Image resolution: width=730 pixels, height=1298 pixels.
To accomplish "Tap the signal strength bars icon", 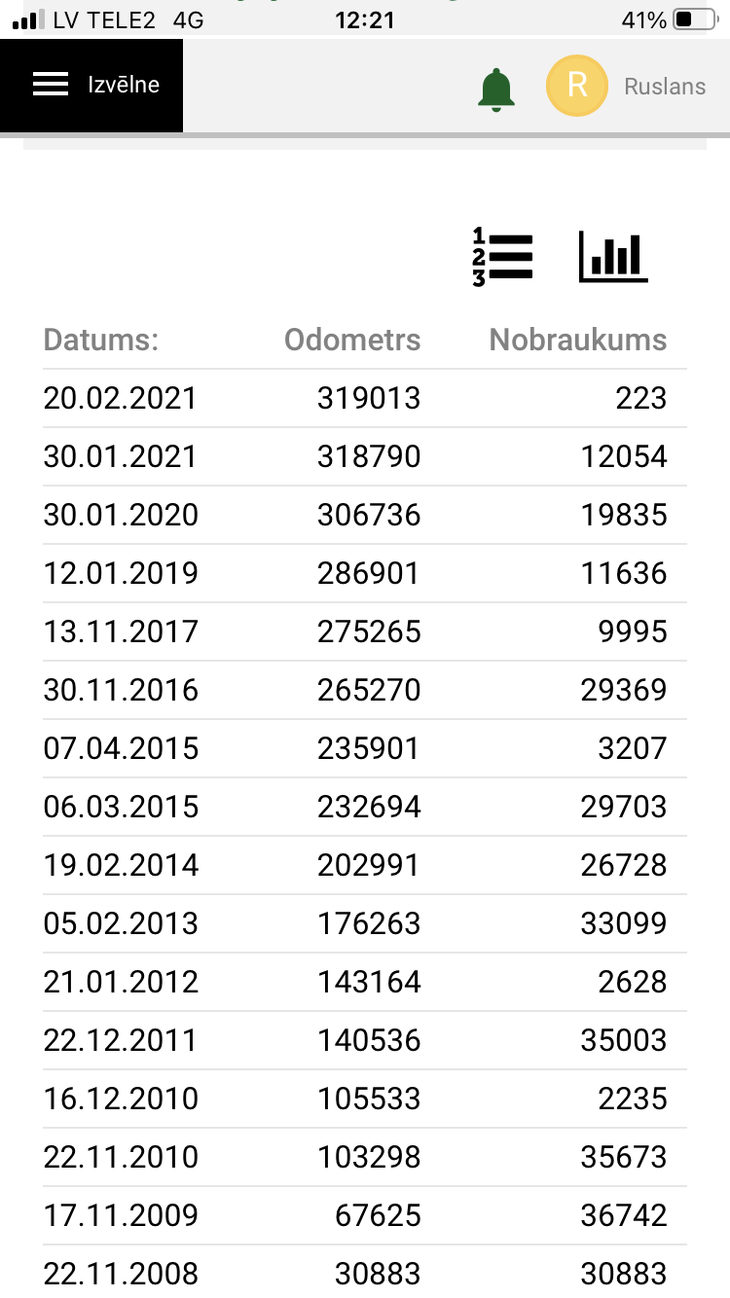I will [x=29, y=19].
